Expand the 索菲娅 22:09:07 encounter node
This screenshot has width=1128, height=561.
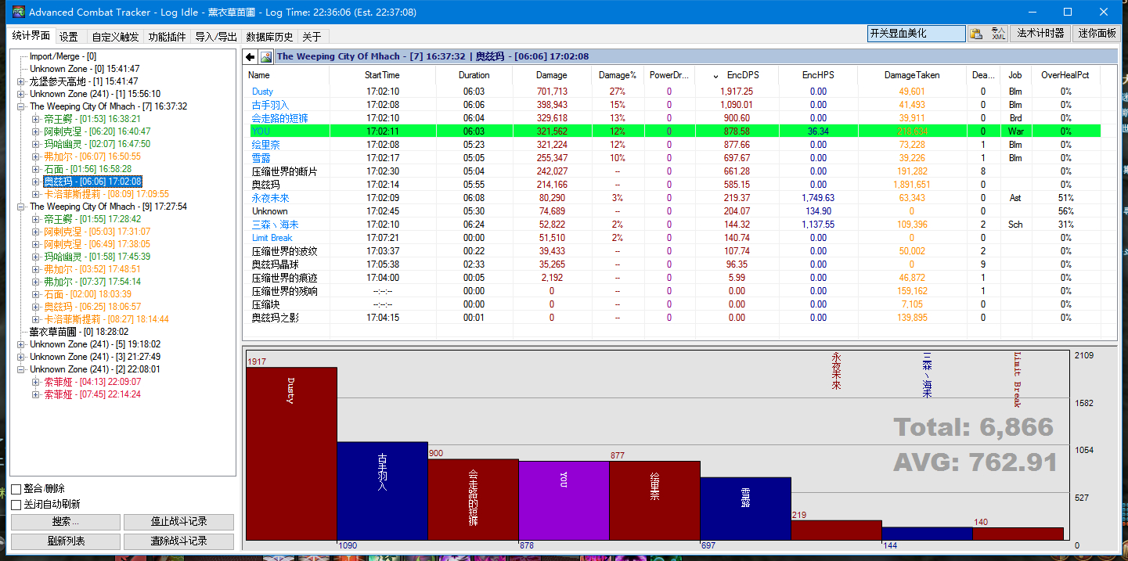35,382
